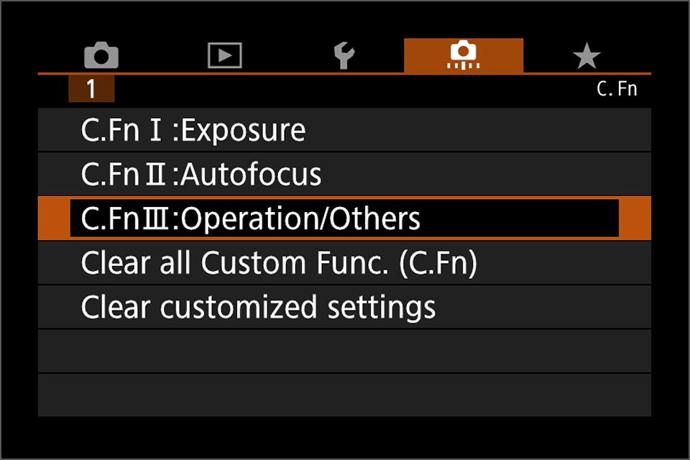Click the blank strip beside page number 1
This screenshot has height=460, width=690.
coord(345,90)
